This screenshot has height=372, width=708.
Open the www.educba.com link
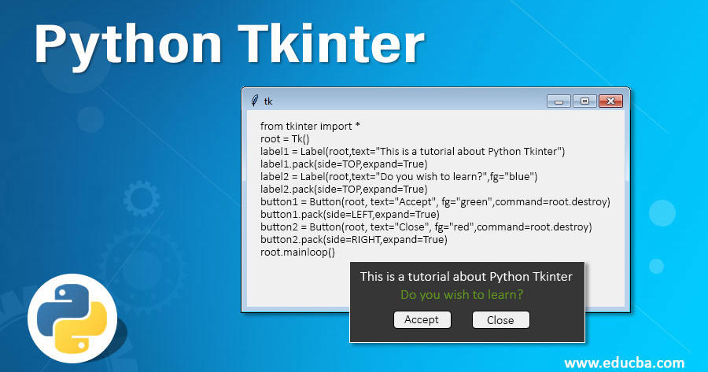[624, 363]
